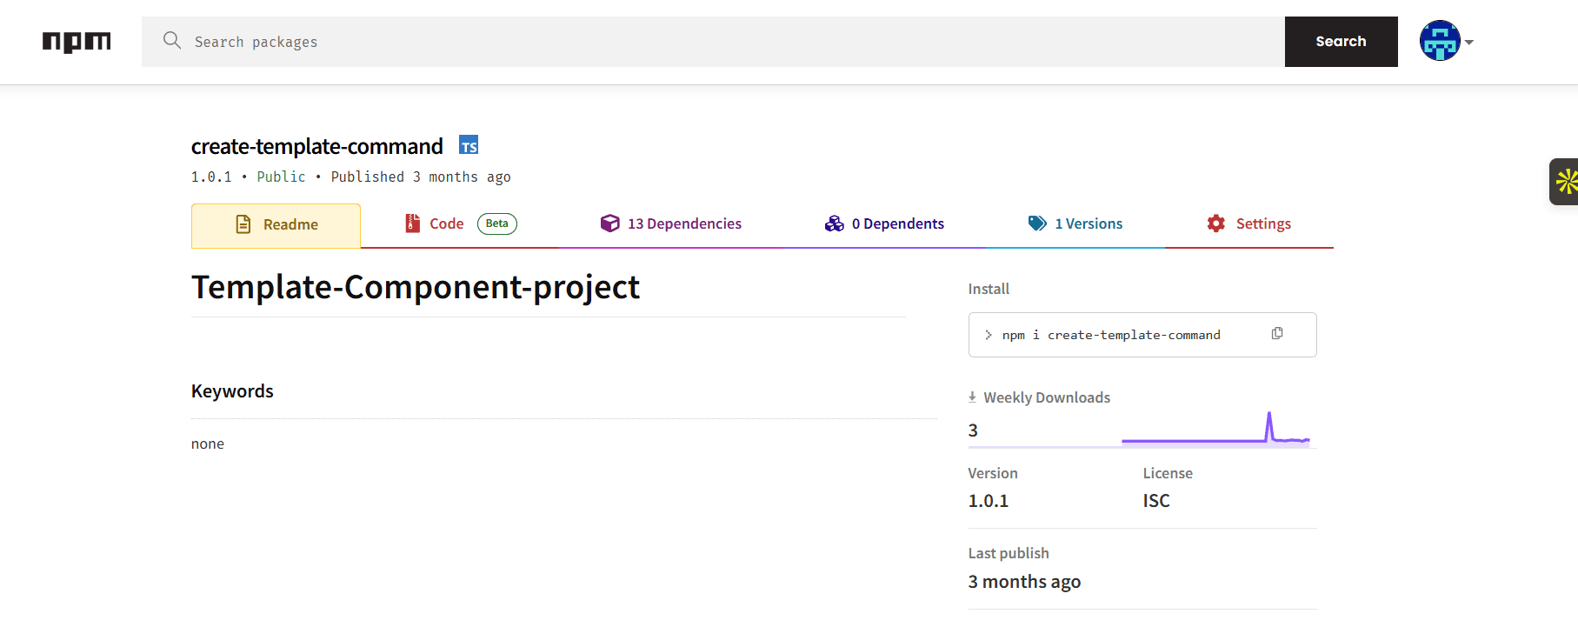
Task: Click the TypeScript TS badge icon
Action: [x=469, y=145]
